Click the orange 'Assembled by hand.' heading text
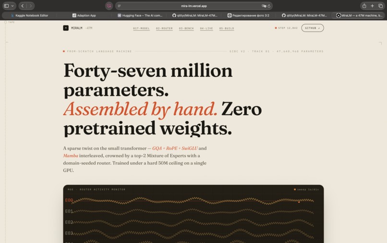387x243 pixels. (x=140, y=109)
